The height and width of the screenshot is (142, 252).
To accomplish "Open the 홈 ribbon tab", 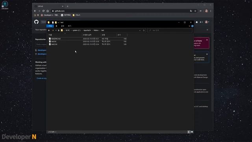I will (56, 26).
